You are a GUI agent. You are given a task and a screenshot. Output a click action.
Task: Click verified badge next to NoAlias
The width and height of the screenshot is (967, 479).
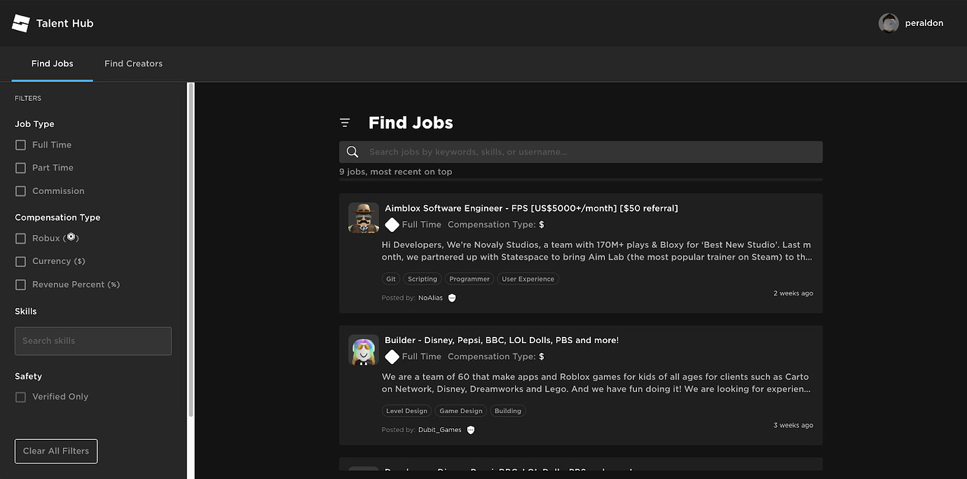(452, 298)
